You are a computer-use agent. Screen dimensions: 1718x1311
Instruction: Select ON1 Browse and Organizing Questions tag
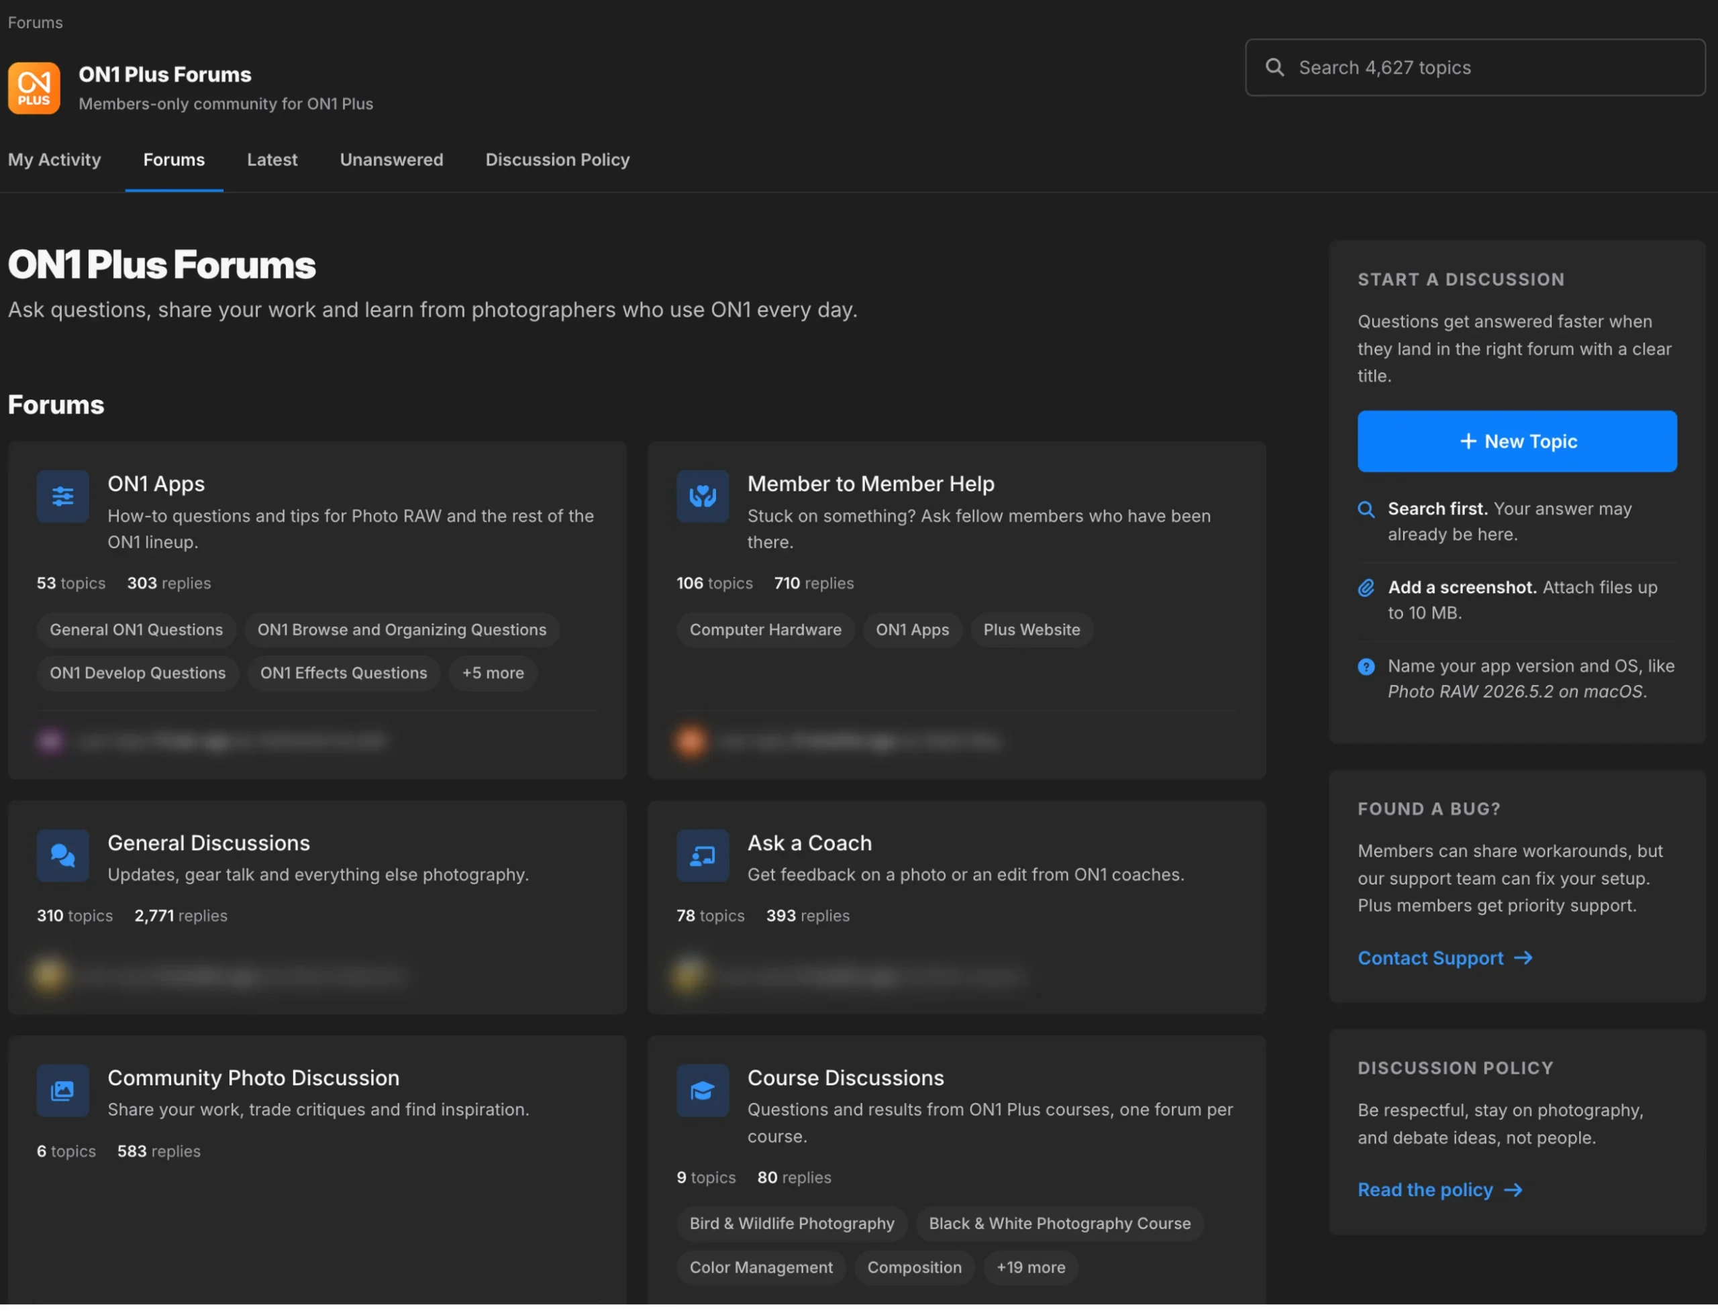[x=402, y=631]
